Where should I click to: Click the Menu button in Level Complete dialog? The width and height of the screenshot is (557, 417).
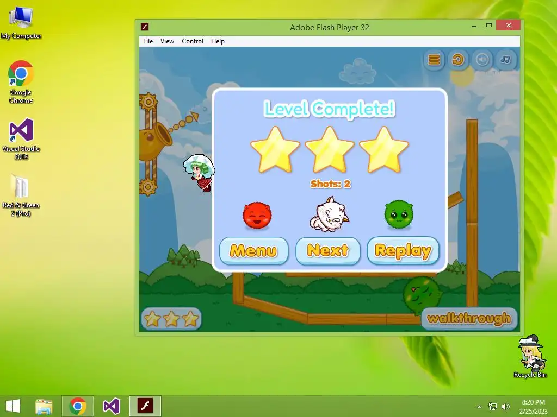coord(253,251)
